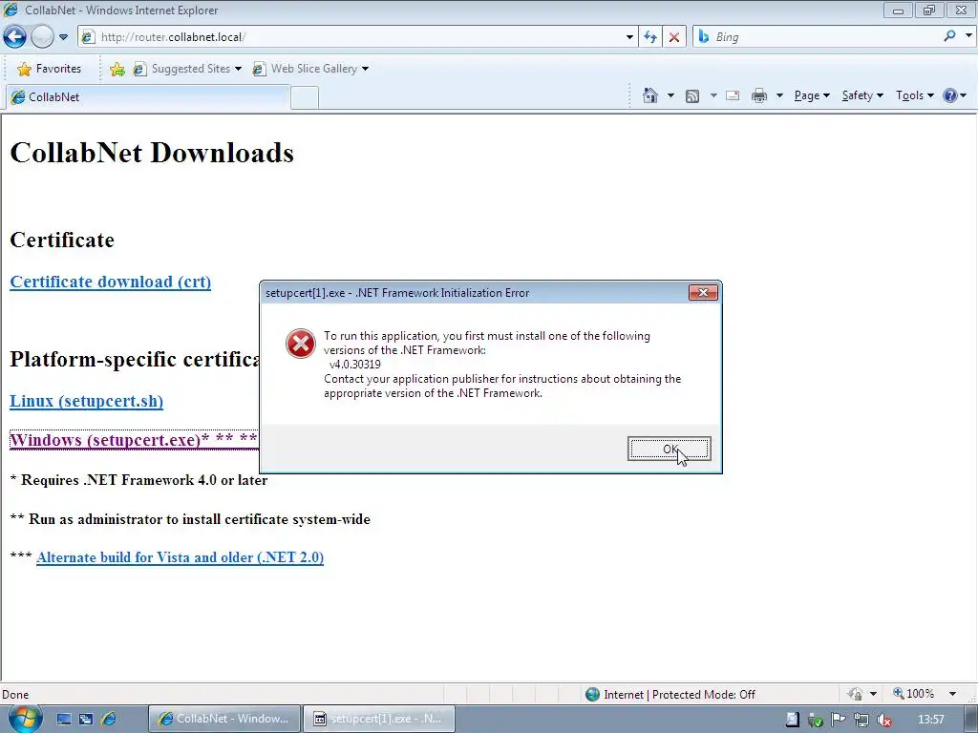Click the red error icon in dialog
978x733 pixels.
pyautogui.click(x=300, y=344)
